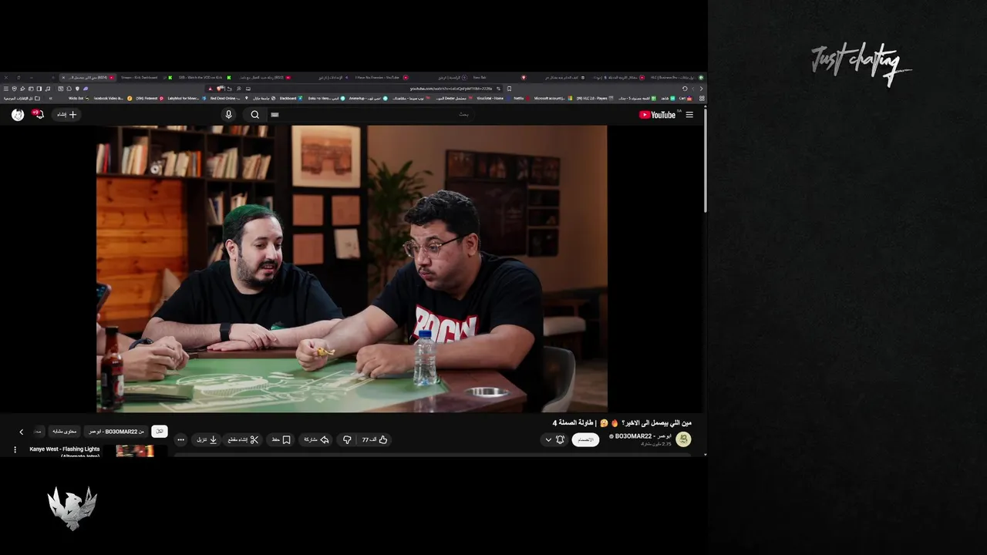Image resolution: width=987 pixels, height=555 pixels.
Task: Open Wicks Bot bookmark
Action: pos(79,98)
